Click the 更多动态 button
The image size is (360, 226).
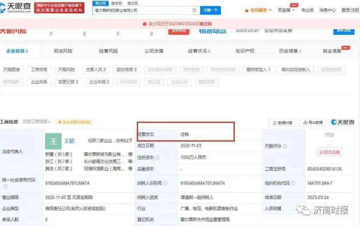tap(344, 31)
